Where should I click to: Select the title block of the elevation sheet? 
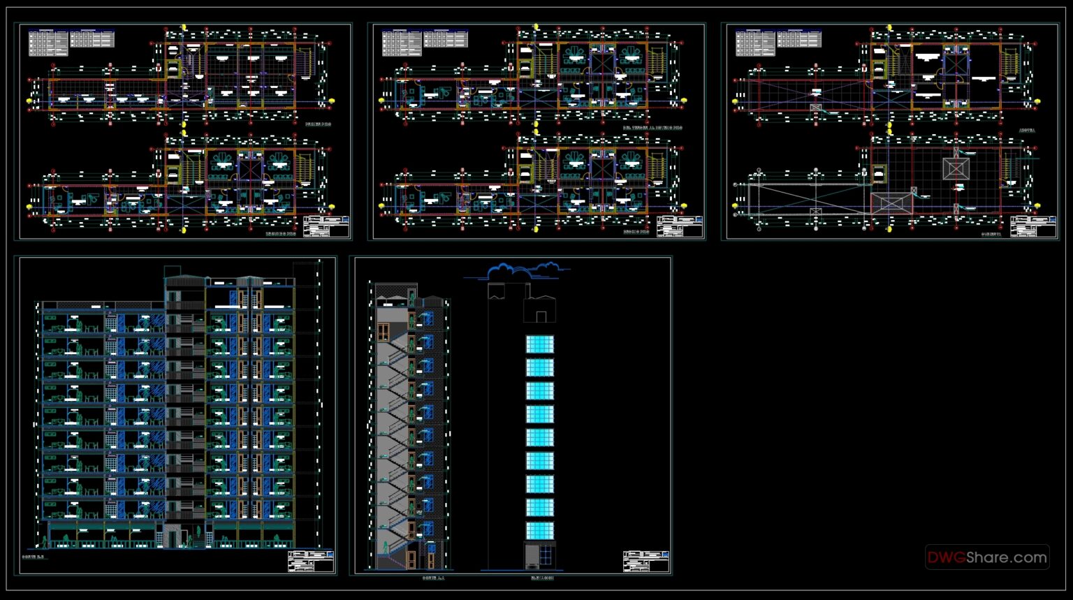coord(646,562)
